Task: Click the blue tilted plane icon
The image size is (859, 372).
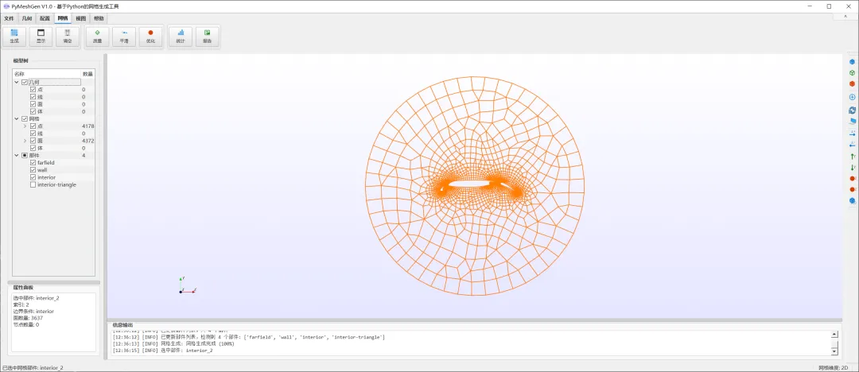Action: [x=852, y=121]
